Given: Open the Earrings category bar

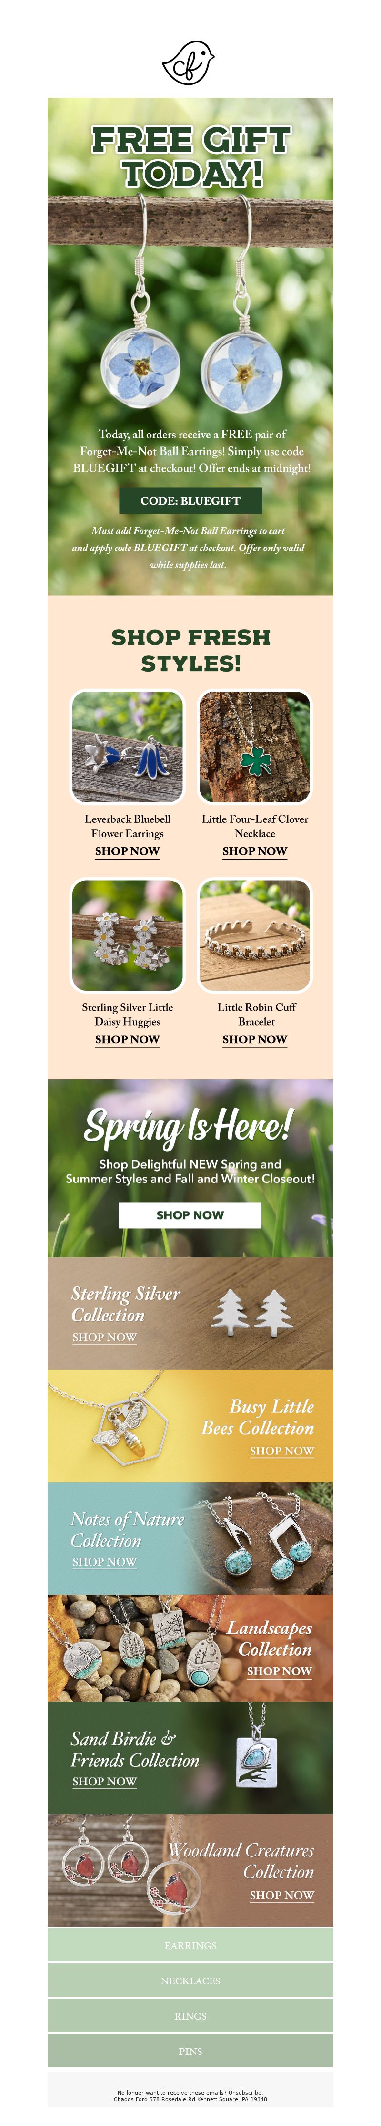Looking at the screenshot, I should click(190, 1945).
